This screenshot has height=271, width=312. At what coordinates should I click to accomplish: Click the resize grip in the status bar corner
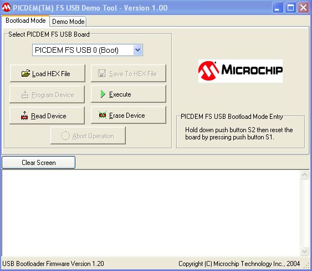tap(308, 265)
